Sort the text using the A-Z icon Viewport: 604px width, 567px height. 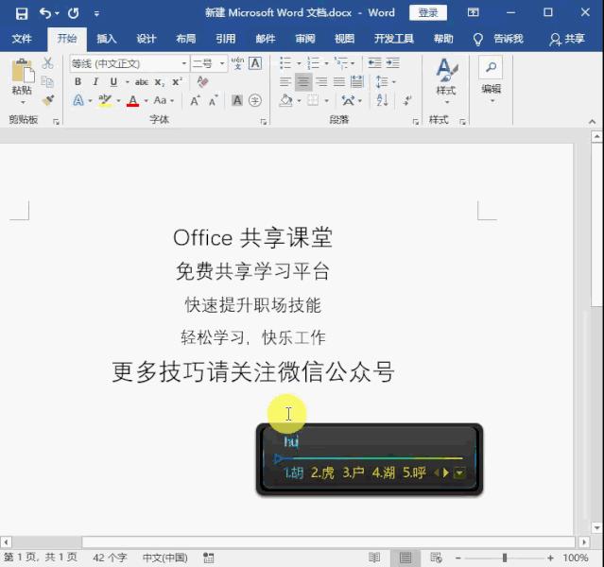(x=382, y=100)
